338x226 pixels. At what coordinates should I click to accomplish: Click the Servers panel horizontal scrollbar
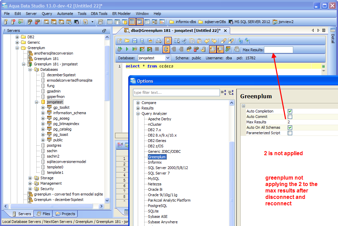[52, 206]
